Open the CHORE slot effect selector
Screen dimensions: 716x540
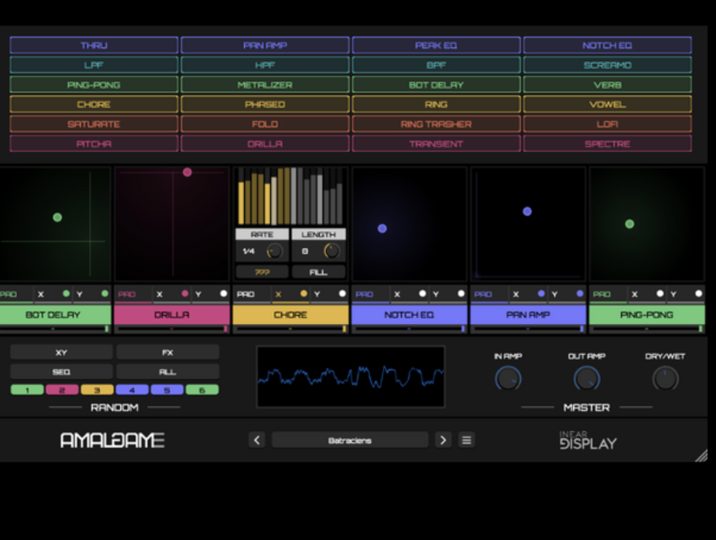(x=290, y=314)
